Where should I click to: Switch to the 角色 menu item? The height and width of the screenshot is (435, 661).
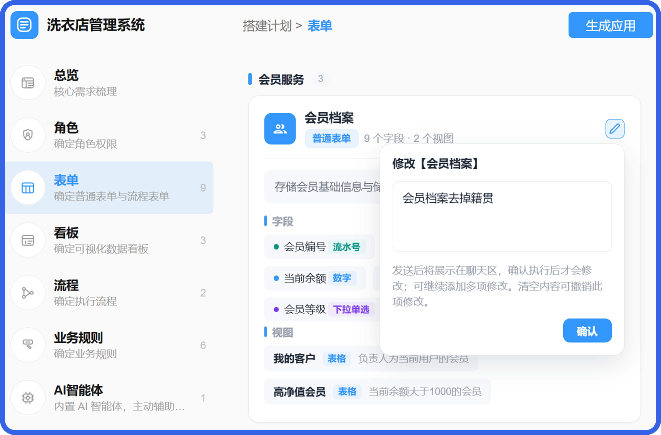[x=109, y=135]
